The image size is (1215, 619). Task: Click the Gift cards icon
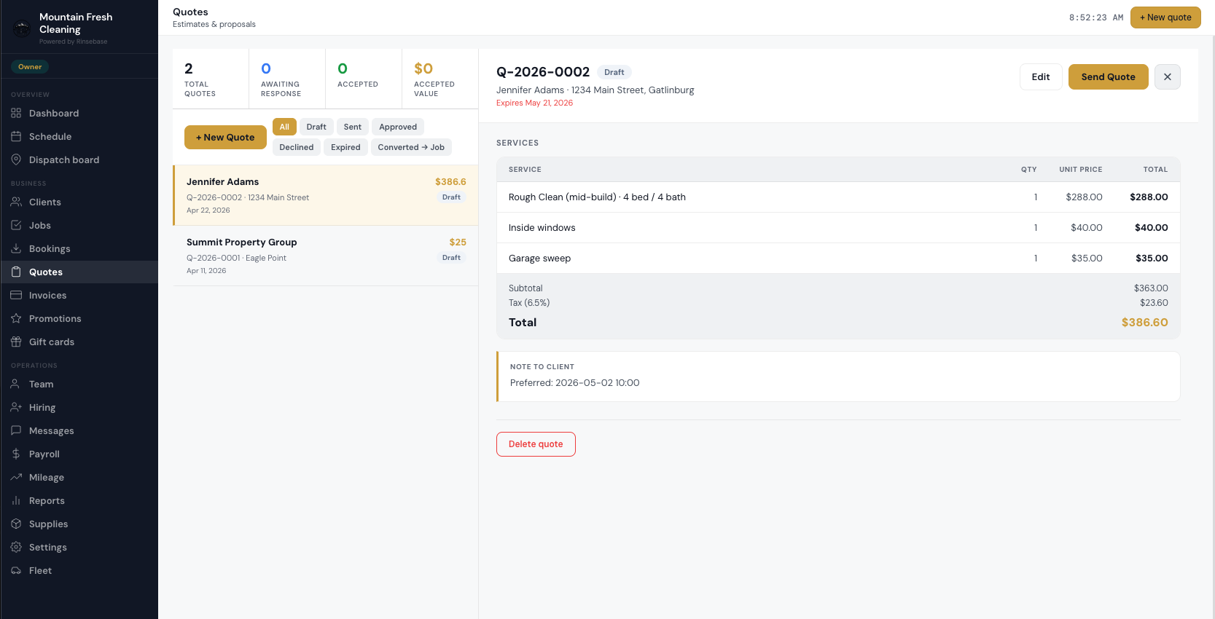tap(16, 342)
